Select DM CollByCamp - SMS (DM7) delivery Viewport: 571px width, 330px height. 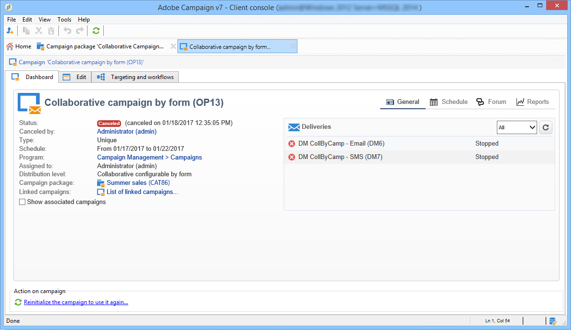[340, 157]
